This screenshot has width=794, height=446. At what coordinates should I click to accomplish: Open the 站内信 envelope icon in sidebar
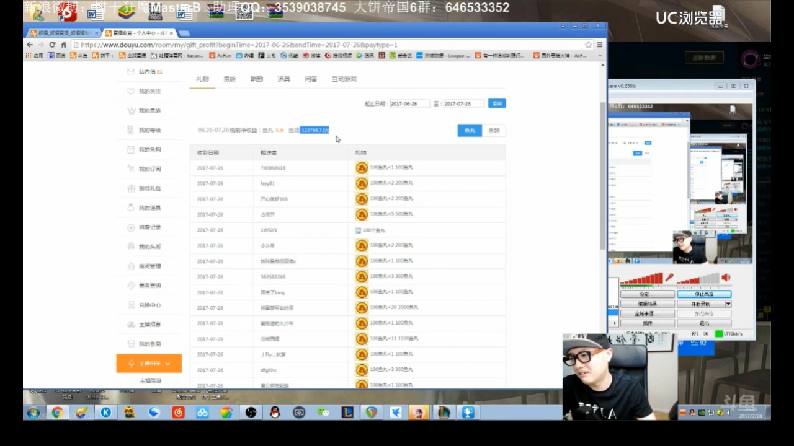point(131,72)
